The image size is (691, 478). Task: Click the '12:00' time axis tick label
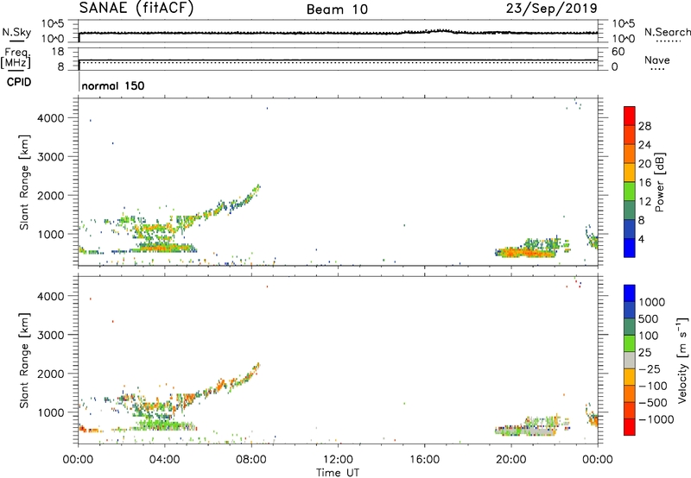(x=338, y=460)
